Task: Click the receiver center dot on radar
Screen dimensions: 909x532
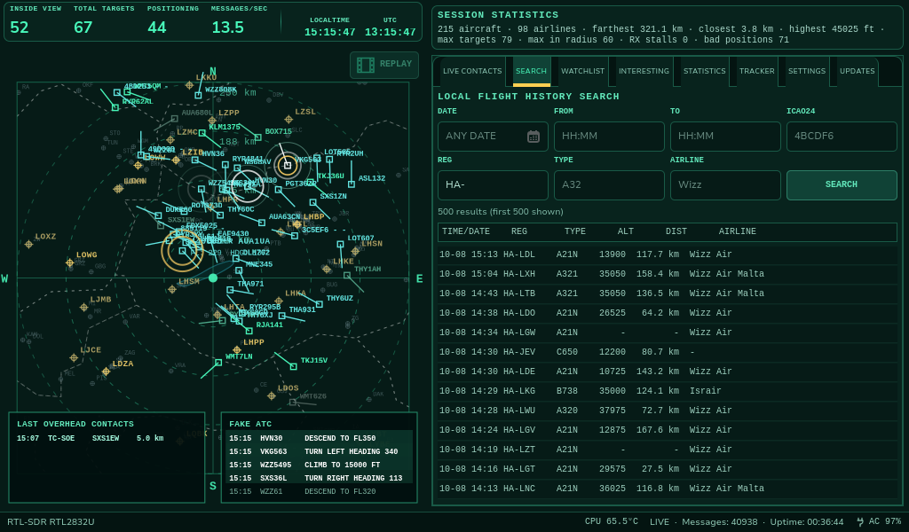Action: 213,278
